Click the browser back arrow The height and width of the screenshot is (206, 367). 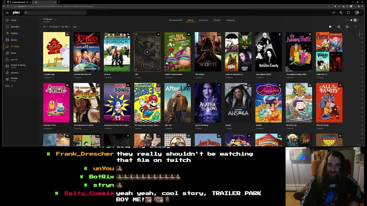[4, 6]
